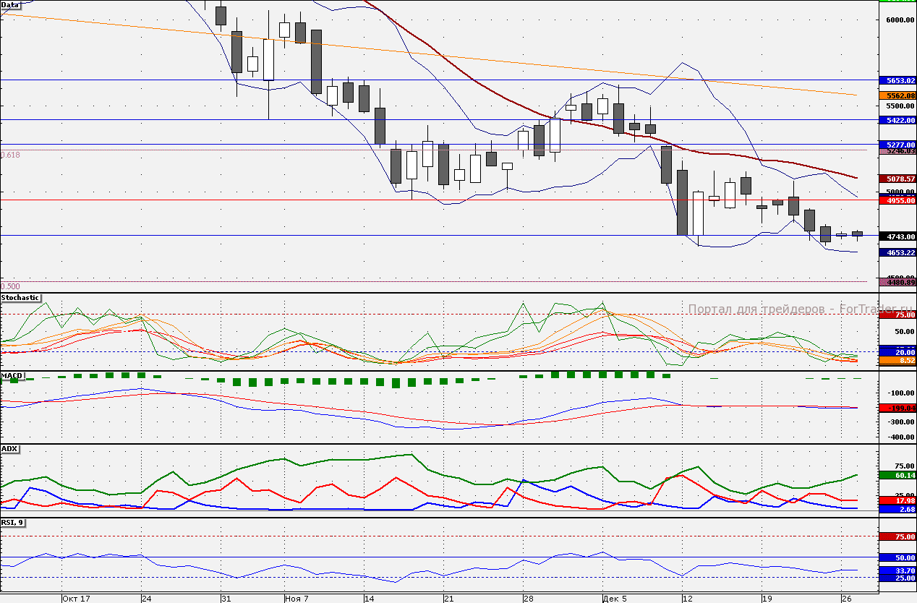The width and height of the screenshot is (917, 603).
Task: Click the MACD -300.00 axis value
Action: 903,422
